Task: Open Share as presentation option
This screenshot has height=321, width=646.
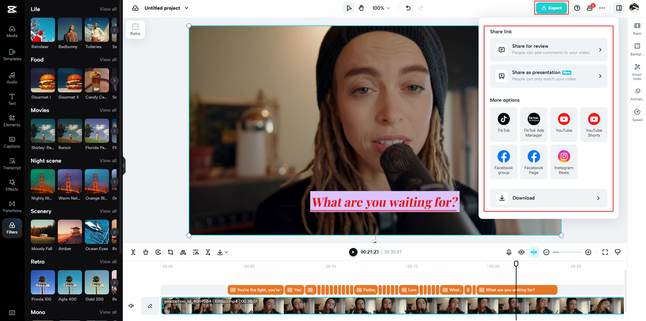Action: tap(549, 76)
